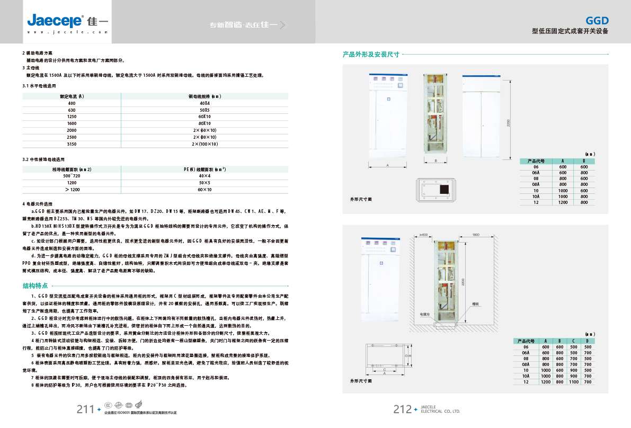Click the column header 相导线截面积 (mm2)
The width and height of the screenshot is (631, 428).
point(72,170)
